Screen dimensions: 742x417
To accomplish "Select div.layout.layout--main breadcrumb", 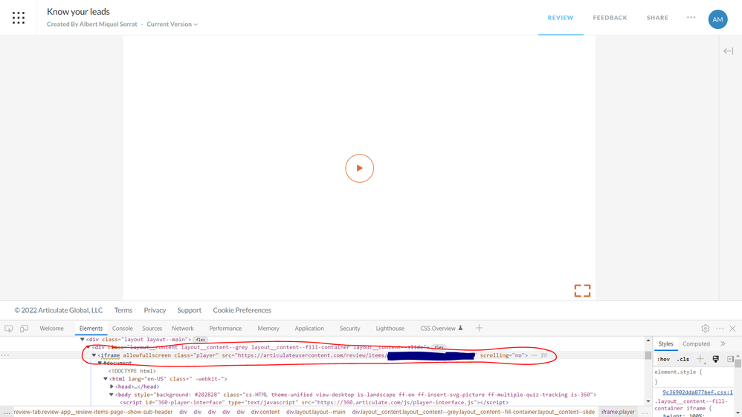I will pos(316,413).
